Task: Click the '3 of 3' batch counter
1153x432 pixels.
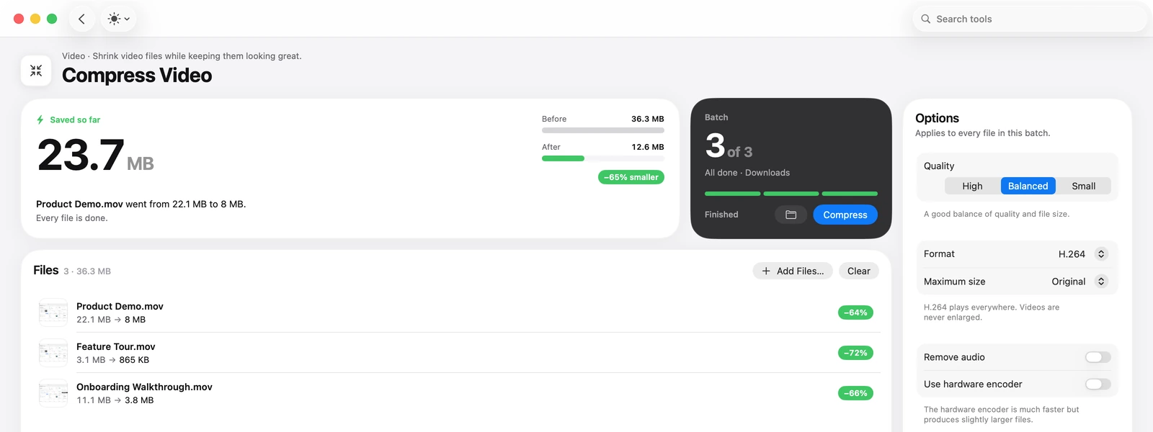Action: tap(729, 146)
